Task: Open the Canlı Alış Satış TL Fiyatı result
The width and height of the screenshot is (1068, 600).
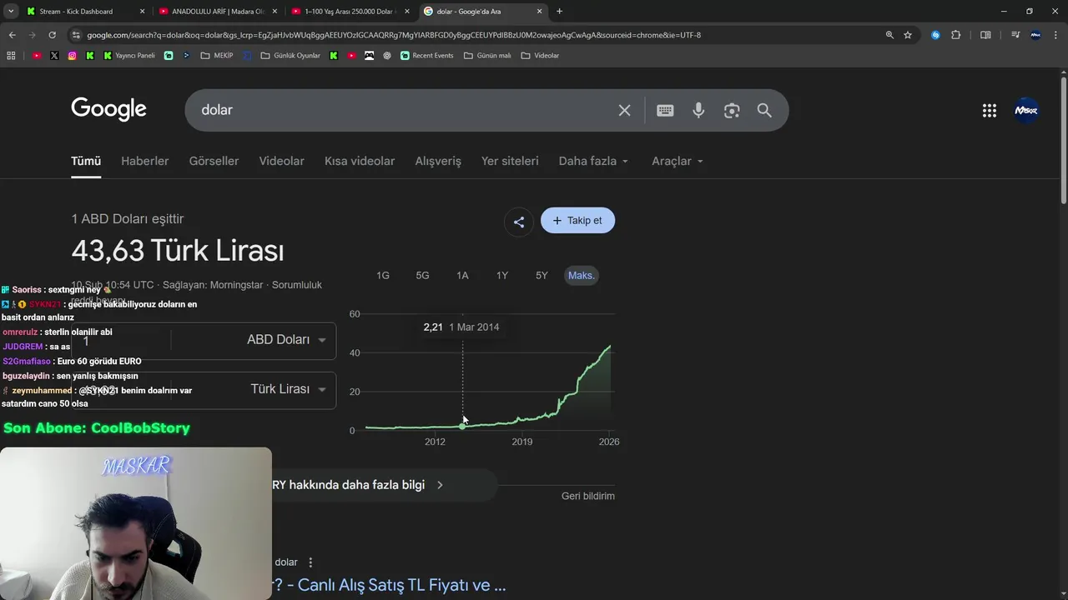Action: pos(389,585)
